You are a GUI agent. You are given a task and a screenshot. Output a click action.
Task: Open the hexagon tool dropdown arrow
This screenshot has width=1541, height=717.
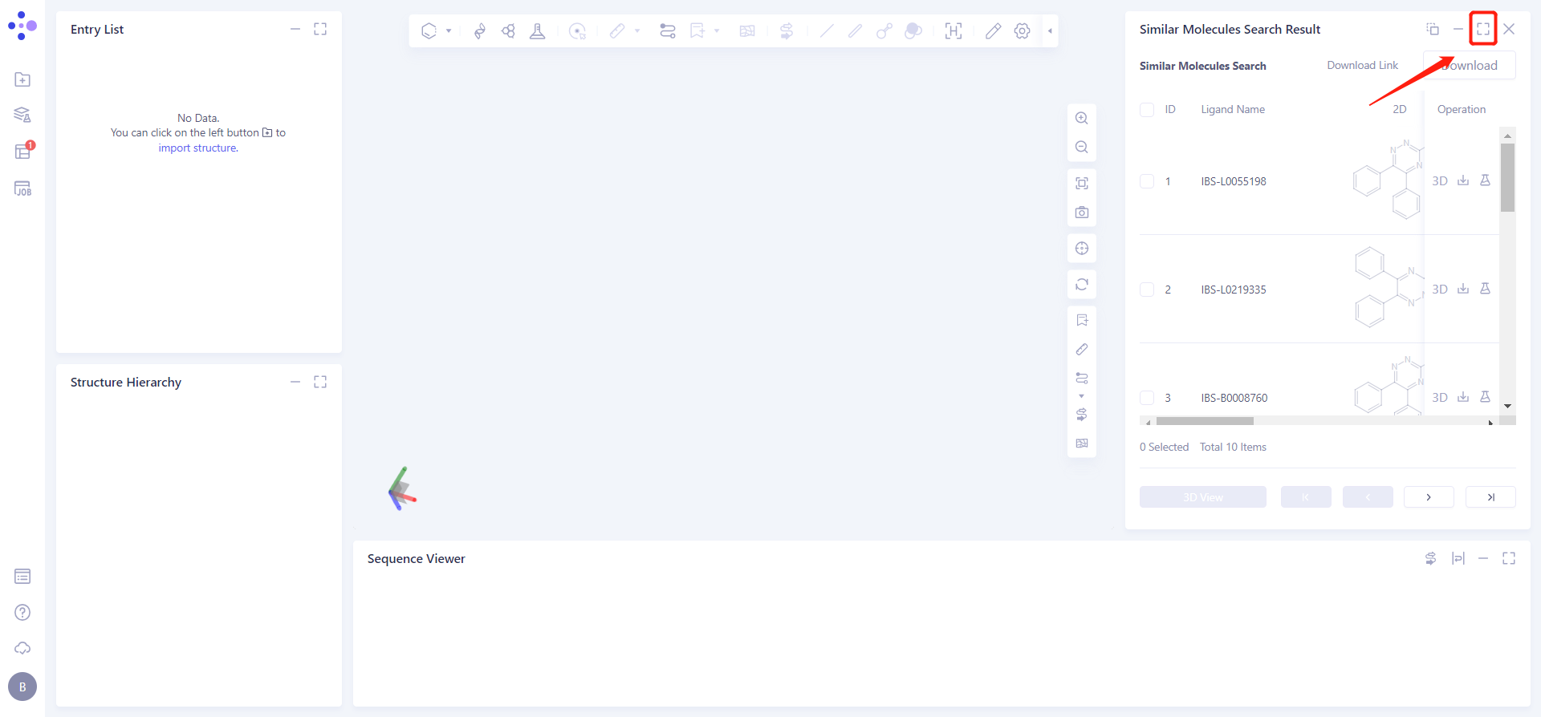point(449,31)
